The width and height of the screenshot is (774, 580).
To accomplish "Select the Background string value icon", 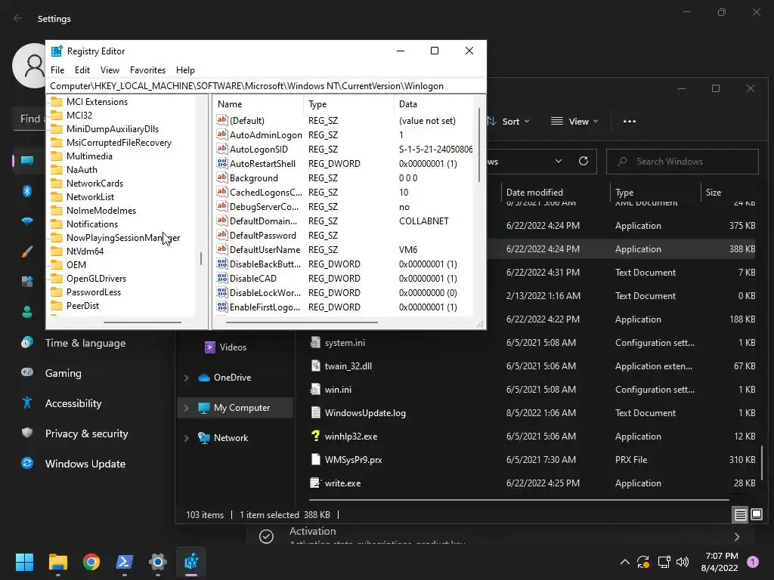I will pos(222,177).
